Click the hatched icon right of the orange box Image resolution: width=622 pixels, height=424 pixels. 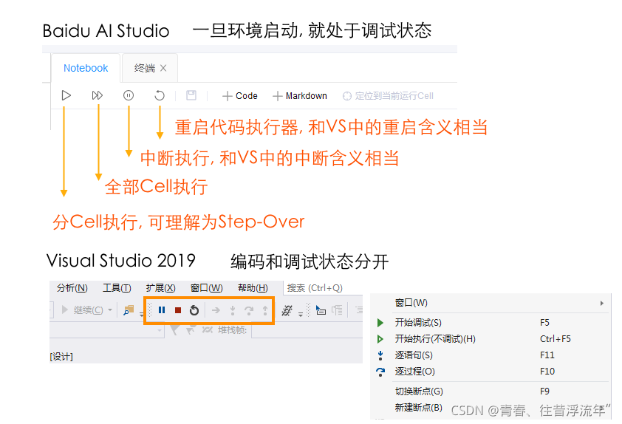(x=287, y=310)
